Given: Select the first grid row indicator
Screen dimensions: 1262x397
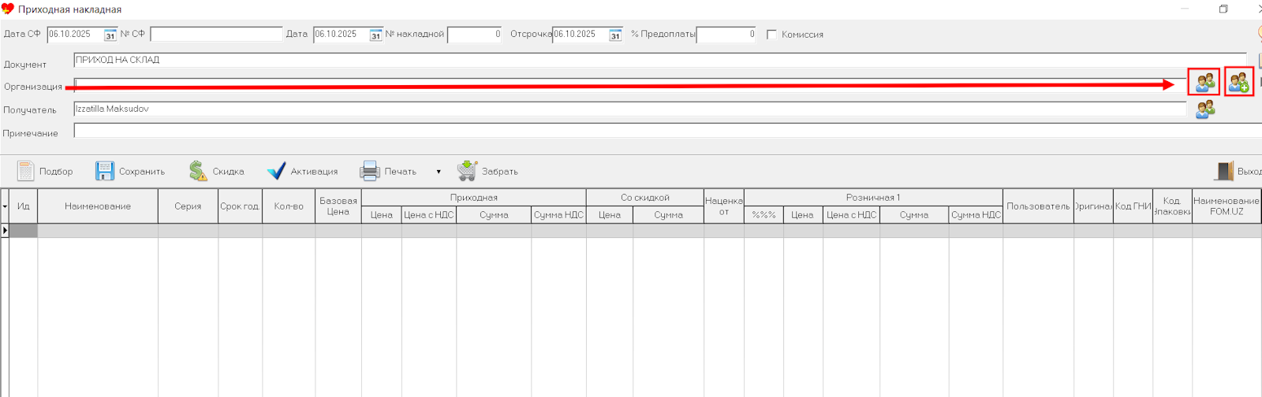Looking at the screenshot, I should [5, 231].
